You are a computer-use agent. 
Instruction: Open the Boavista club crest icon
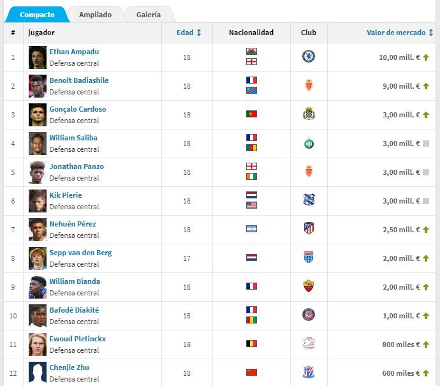pos(309,114)
